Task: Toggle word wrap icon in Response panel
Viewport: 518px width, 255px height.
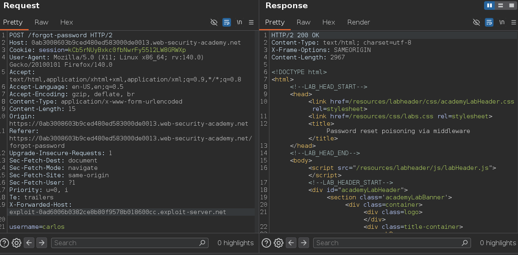Action: [489, 22]
